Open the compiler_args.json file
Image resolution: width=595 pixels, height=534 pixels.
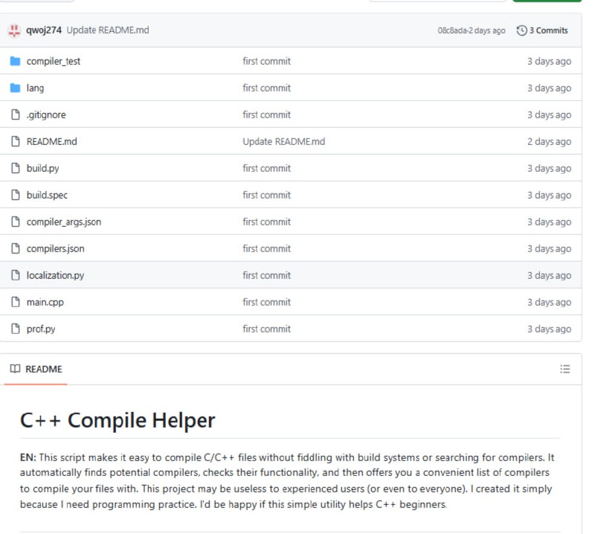[x=63, y=222]
